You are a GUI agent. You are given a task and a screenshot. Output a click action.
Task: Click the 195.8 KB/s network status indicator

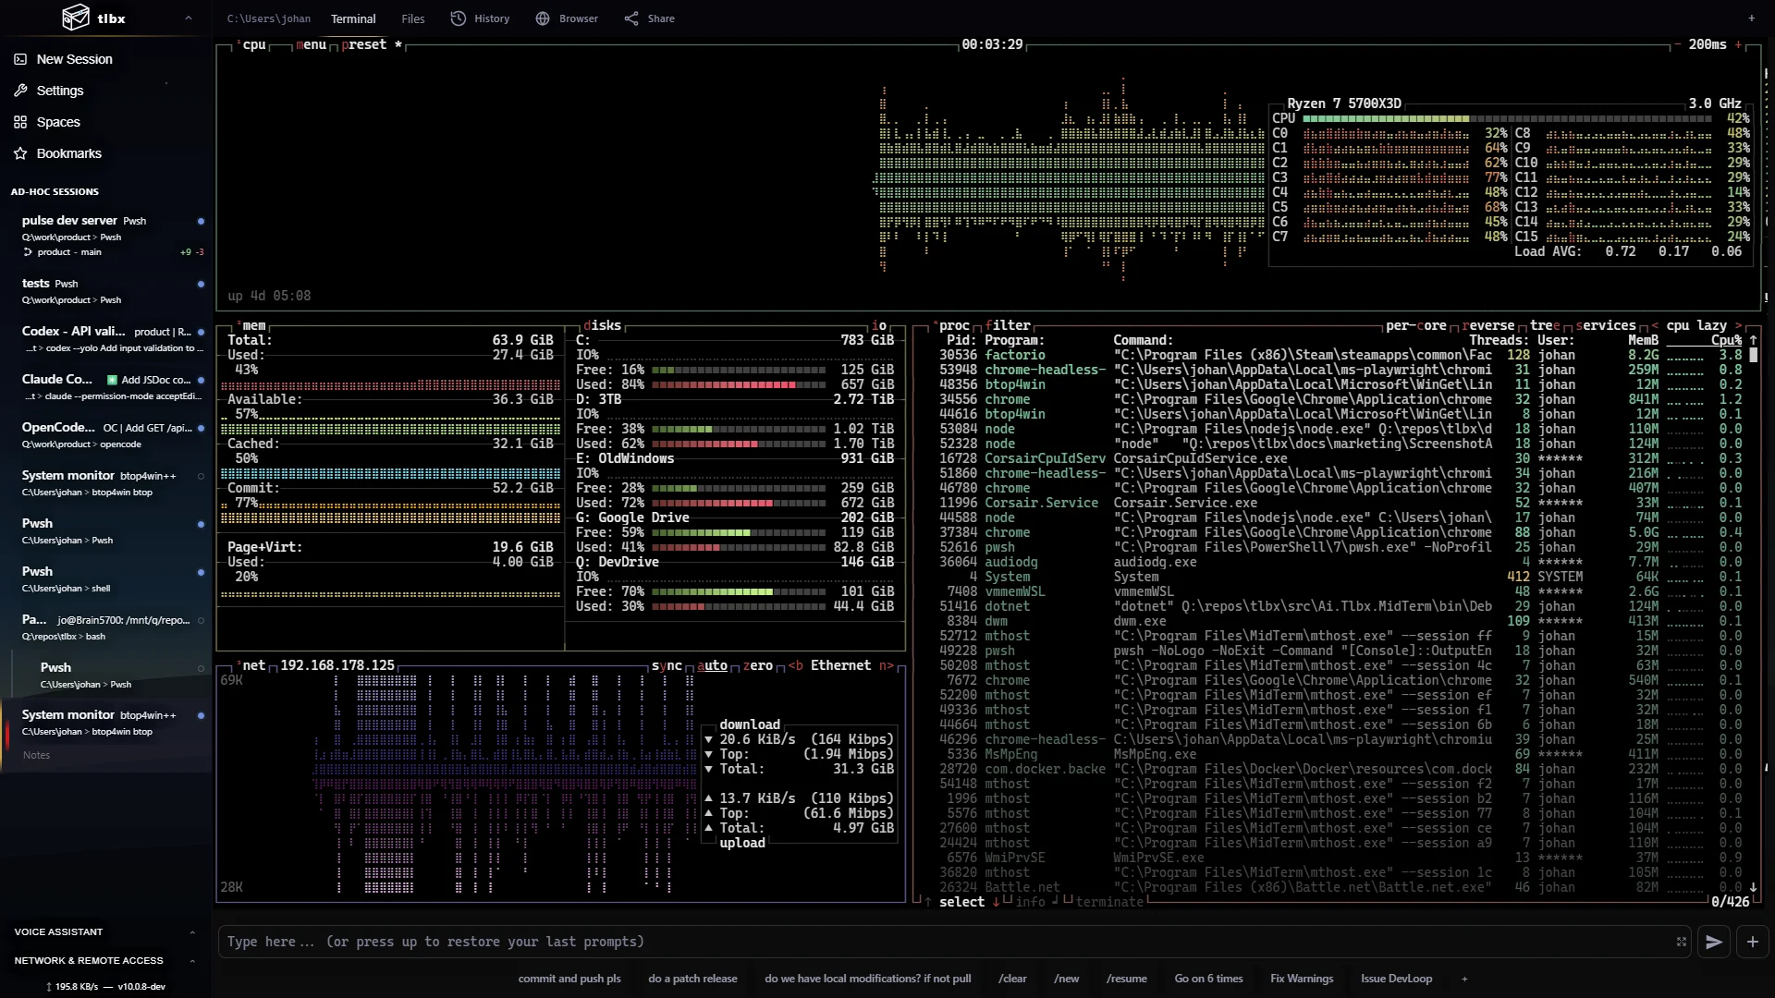tap(72, 987)
